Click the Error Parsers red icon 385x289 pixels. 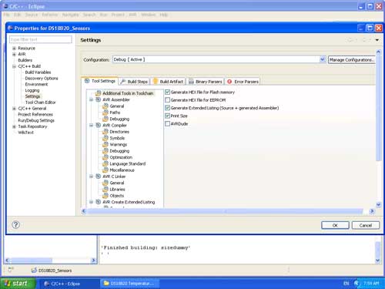[229, 82]
